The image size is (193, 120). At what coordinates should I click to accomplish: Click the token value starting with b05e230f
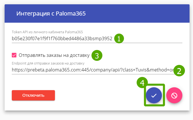62,38
